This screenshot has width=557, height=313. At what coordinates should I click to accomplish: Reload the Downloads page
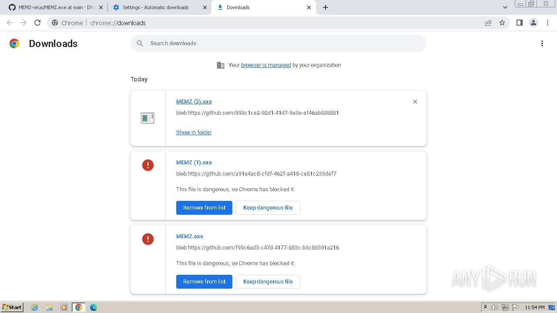(x=37, y=23)
